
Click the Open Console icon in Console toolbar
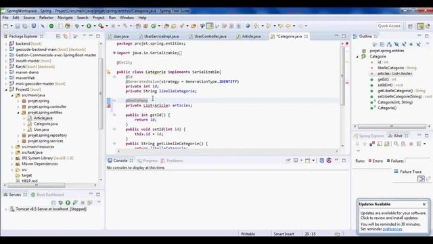tap(308, 161)
